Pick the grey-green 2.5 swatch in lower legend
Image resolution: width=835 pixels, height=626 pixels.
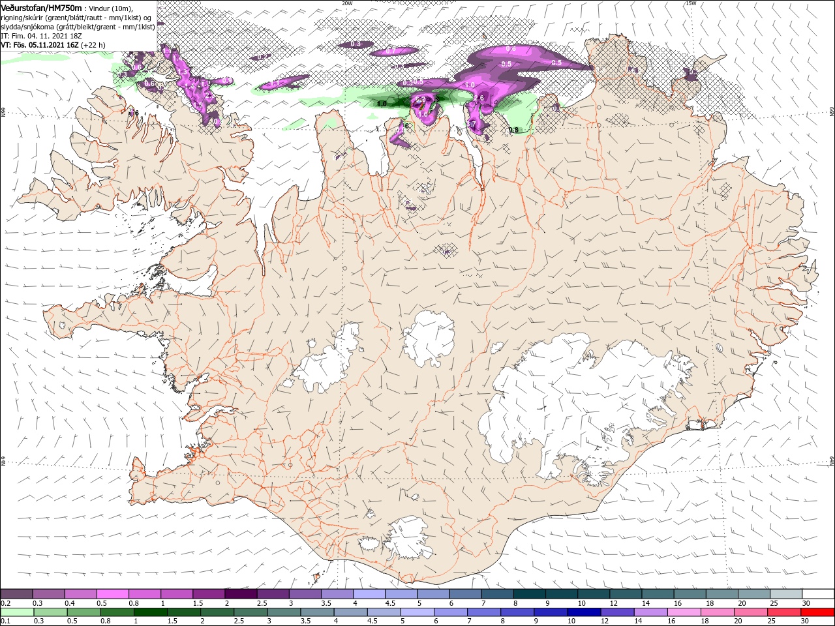(250, 612)
